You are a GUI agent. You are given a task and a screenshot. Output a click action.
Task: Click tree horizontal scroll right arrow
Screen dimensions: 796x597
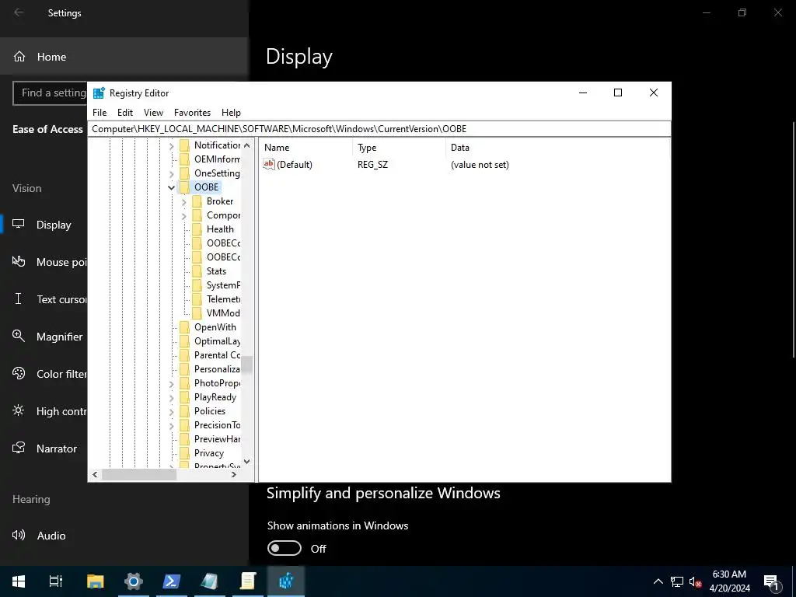tap(233, 475)
